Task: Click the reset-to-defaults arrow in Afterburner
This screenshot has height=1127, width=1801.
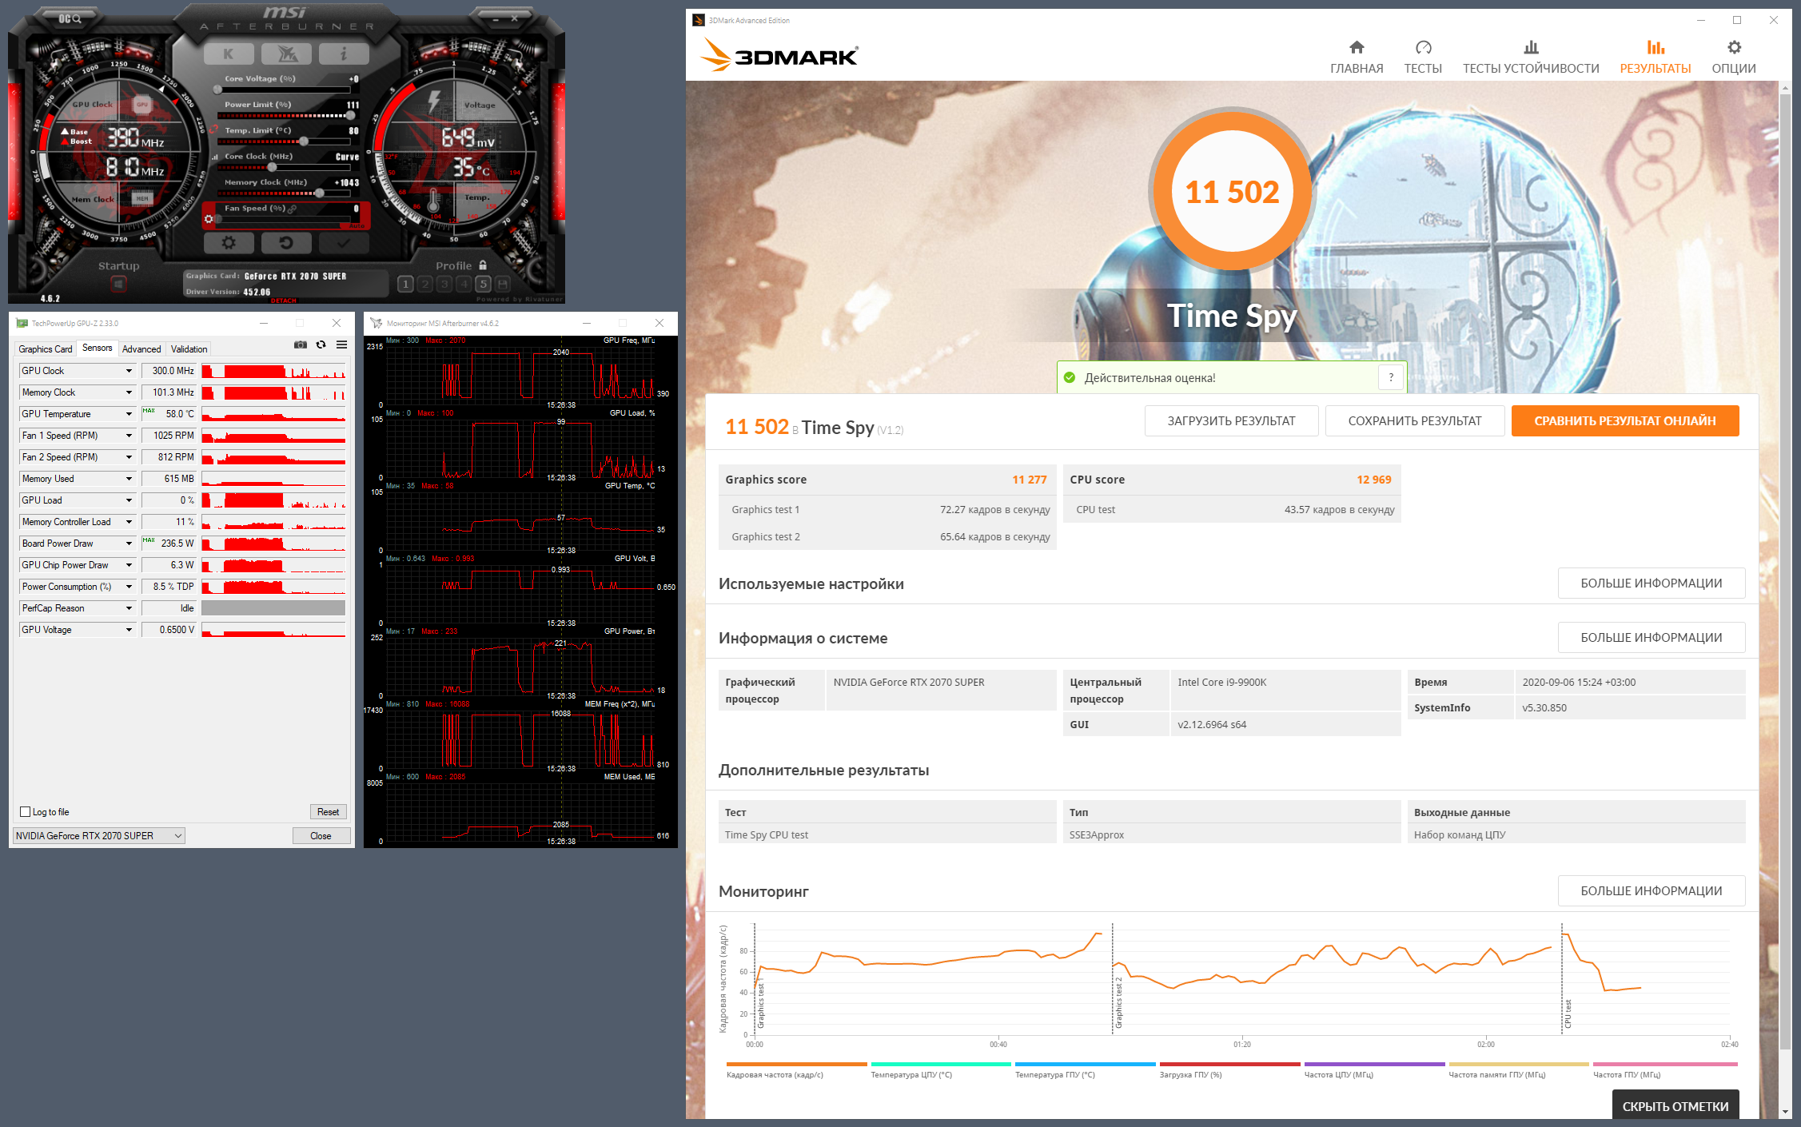Action: click(285, 242)
